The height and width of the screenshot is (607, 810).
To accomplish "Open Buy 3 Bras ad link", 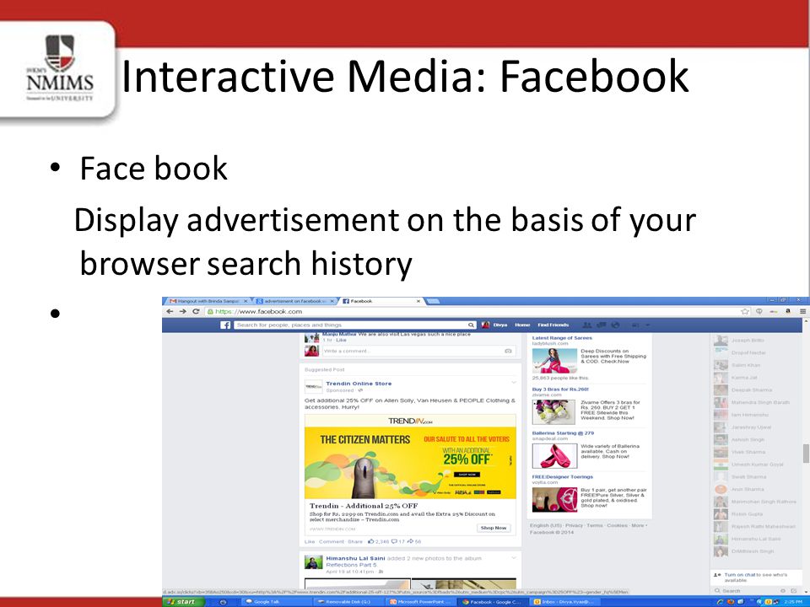I will coord(560,389).
